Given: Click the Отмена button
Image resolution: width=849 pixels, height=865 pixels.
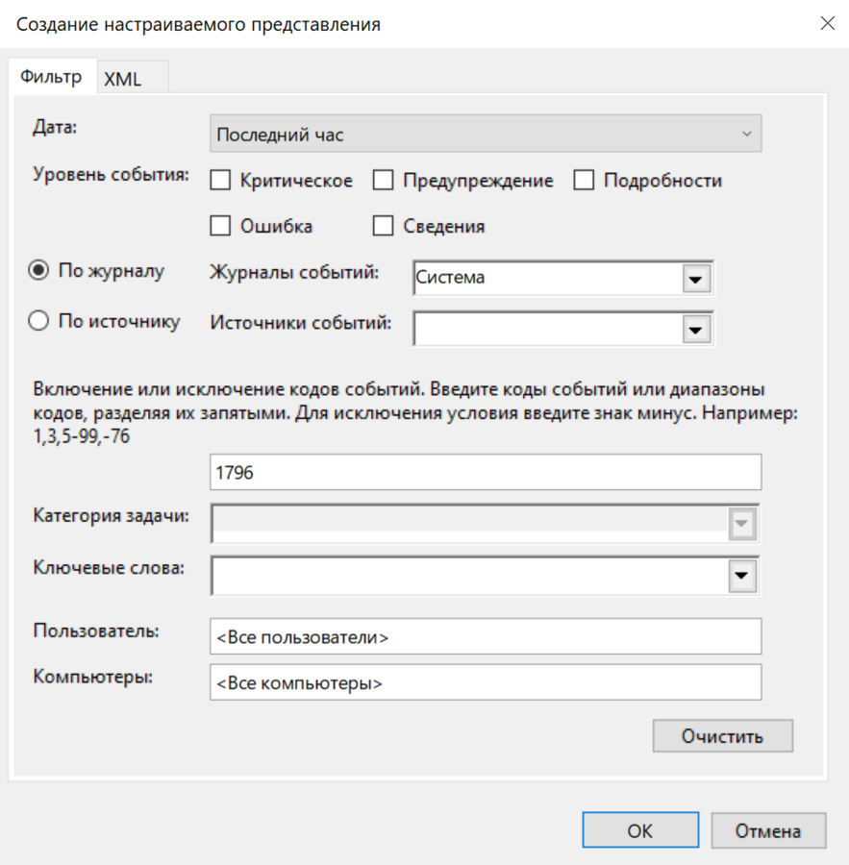Looking at the screenshot, I should (x=768, y=830).
